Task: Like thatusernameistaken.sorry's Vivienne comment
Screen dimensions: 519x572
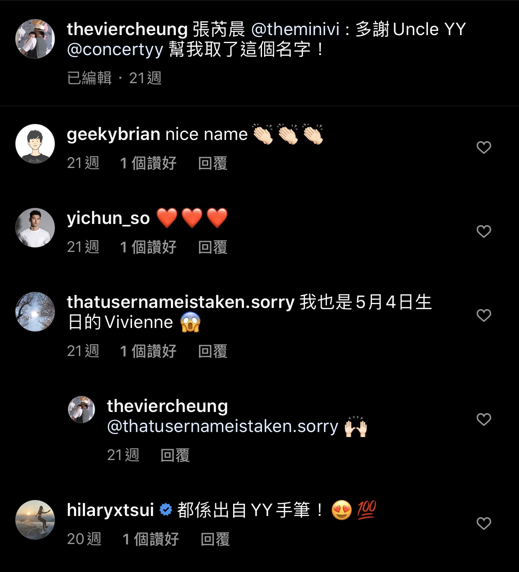Action: click(483, 315)
